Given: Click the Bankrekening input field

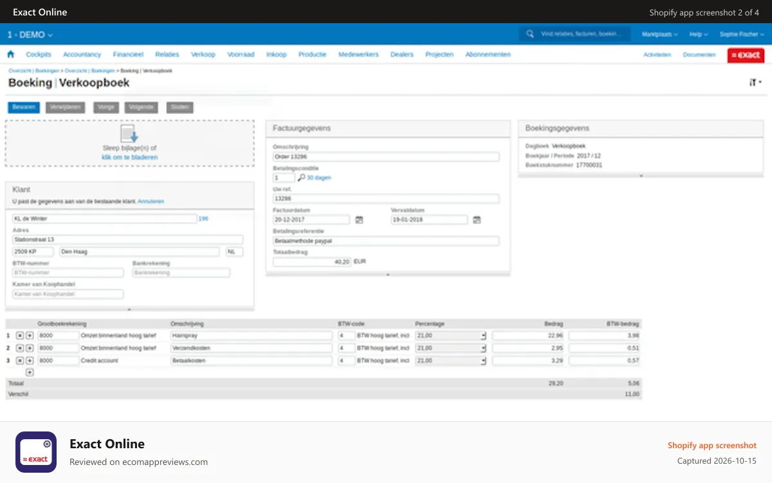Looking at the screenshot, I should tap(181, 273).
